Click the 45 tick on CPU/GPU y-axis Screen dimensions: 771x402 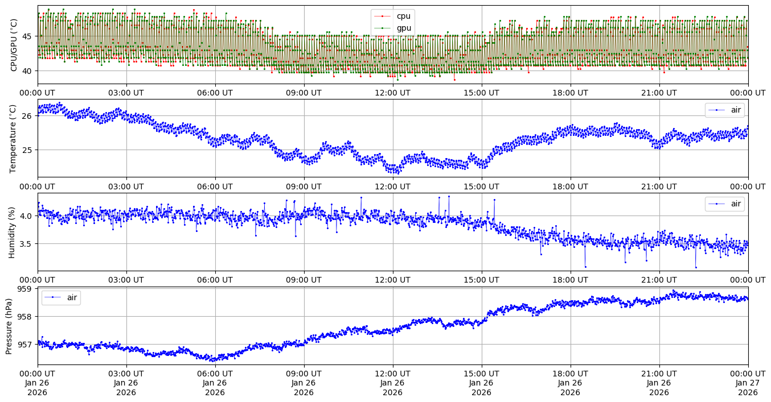(27, 36)
